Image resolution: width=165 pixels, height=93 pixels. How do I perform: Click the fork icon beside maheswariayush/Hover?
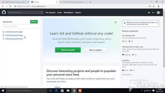(3, 39)
